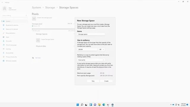Image resolution: width=190 pixels, height=107 pixels.
Task: Click the Pool capacity value text
Action: (106, 75)
